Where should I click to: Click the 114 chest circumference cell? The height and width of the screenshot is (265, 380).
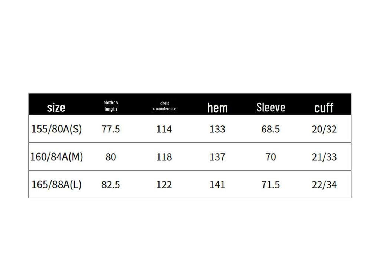164,129
